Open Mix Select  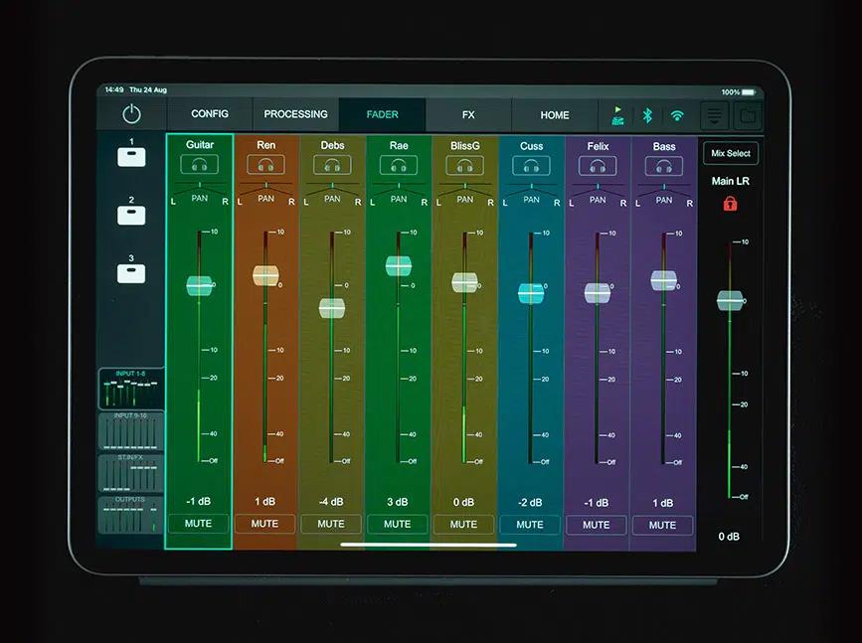click(730, 153)
